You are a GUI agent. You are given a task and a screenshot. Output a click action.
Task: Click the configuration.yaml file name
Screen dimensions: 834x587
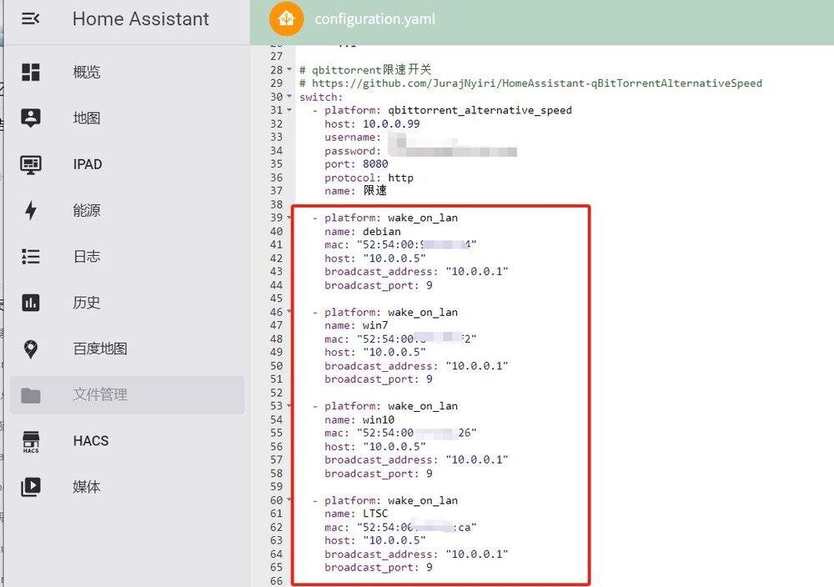click(375, 19)
